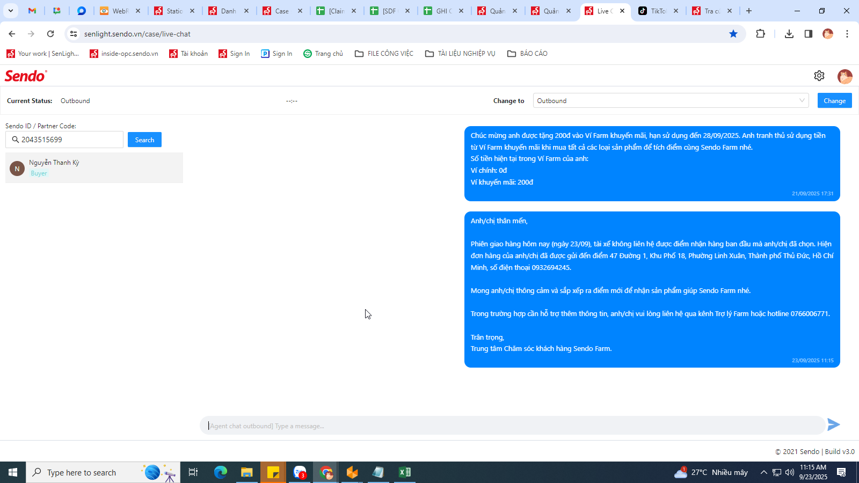Click forward navigation arrow
This screenshot has width=859, height=483.
pos(31,34)
